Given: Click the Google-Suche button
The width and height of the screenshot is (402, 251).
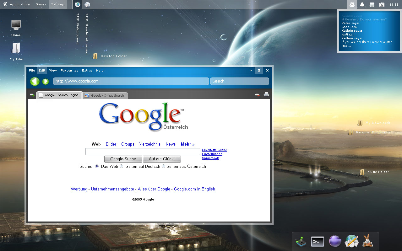Looking at the screenshot, I should [x=123, y=159].
